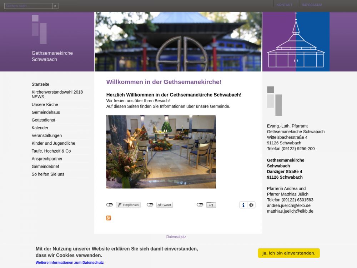Click the Google +1 button
Screen dimensions: 357x268
pos(211,205)
